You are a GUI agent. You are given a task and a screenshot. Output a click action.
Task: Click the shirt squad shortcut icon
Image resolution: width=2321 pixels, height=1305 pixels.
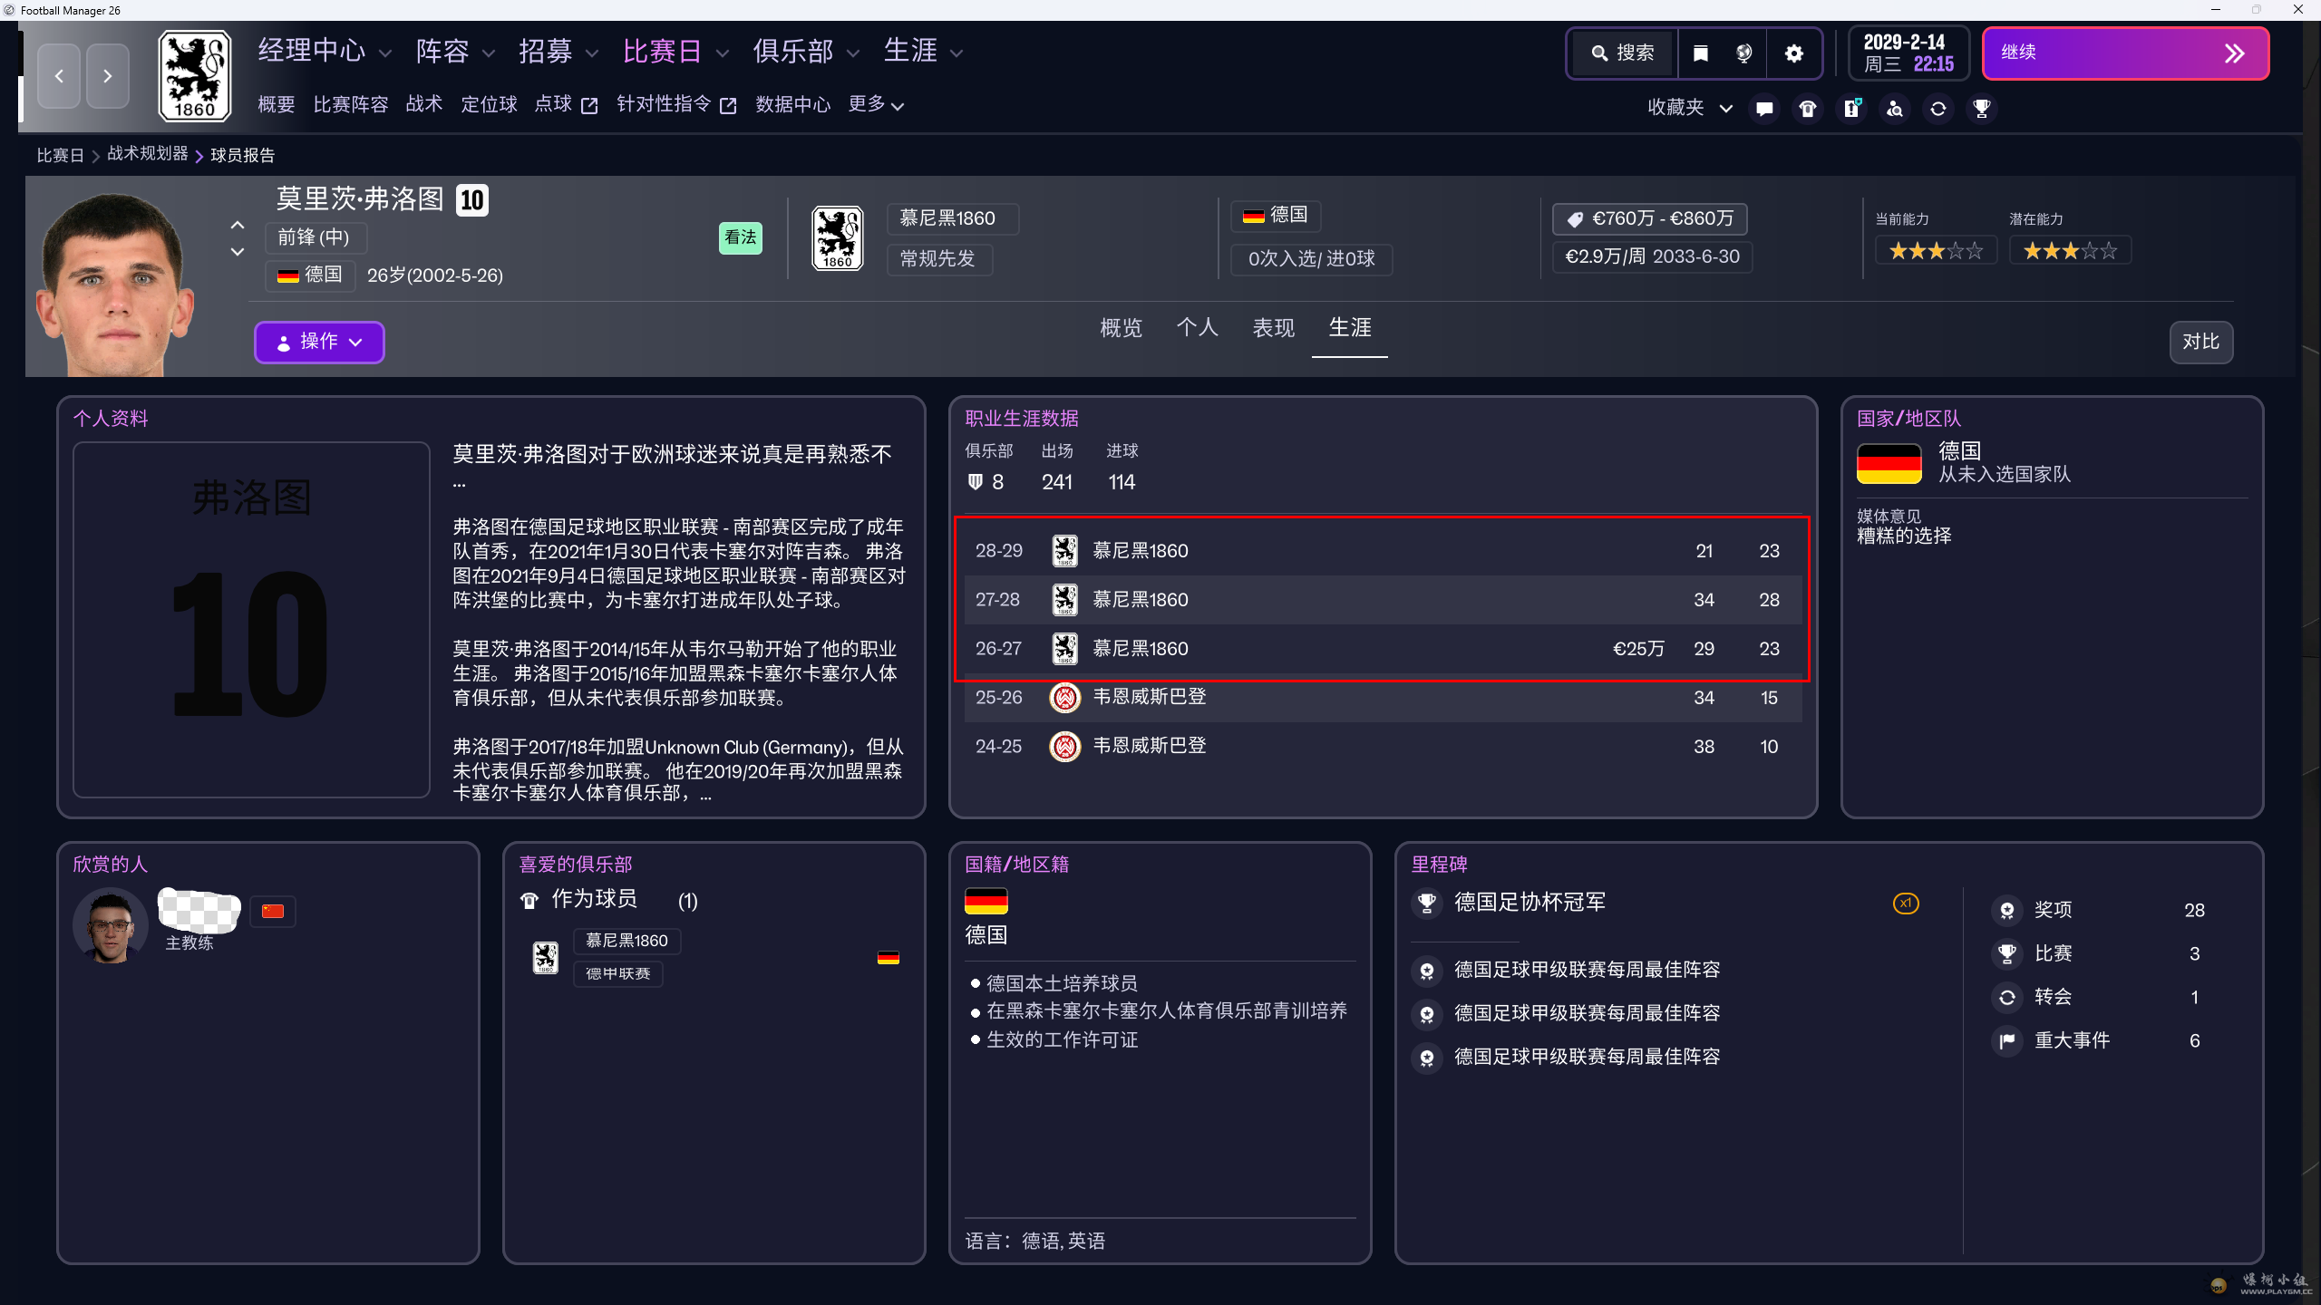(1808, 109)
